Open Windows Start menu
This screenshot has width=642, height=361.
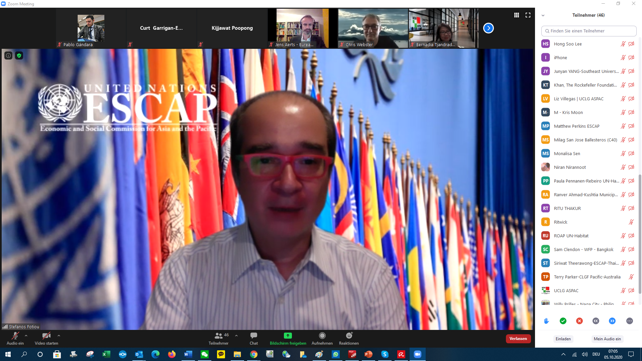[x=8, y=354]
